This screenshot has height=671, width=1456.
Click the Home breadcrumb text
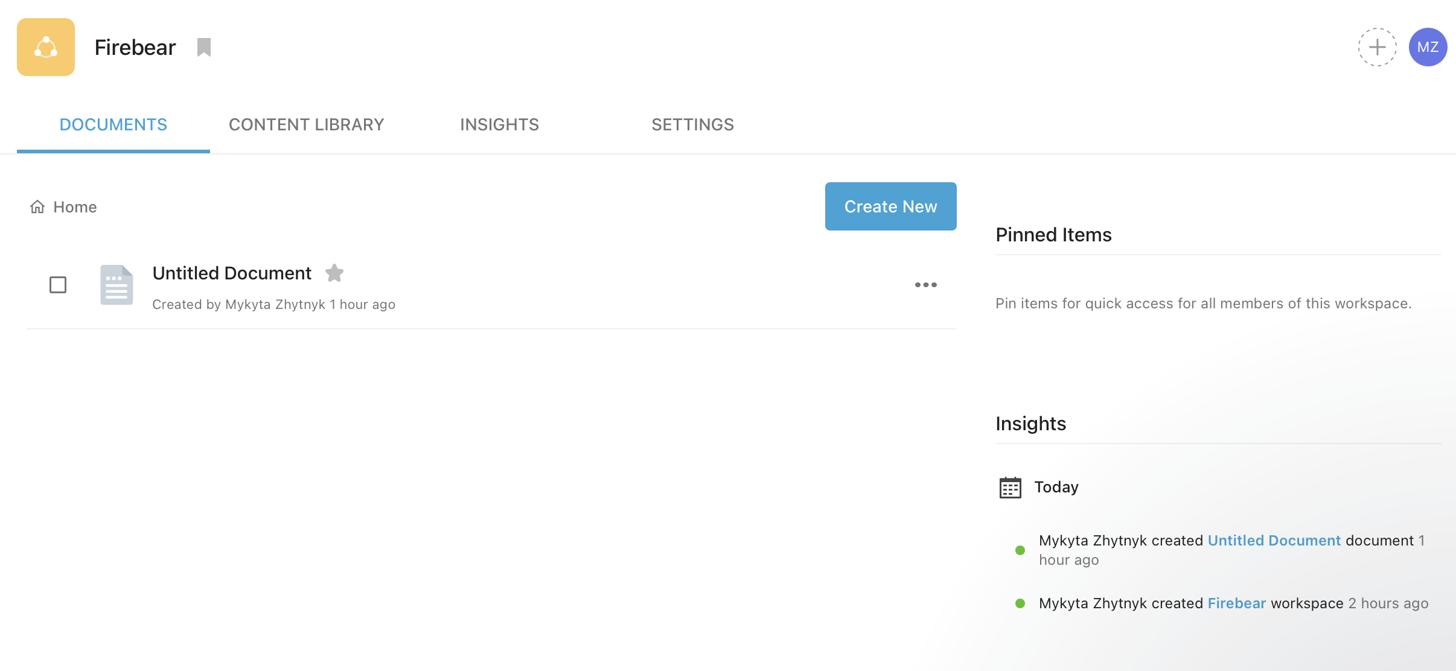[x=75, y=207]
